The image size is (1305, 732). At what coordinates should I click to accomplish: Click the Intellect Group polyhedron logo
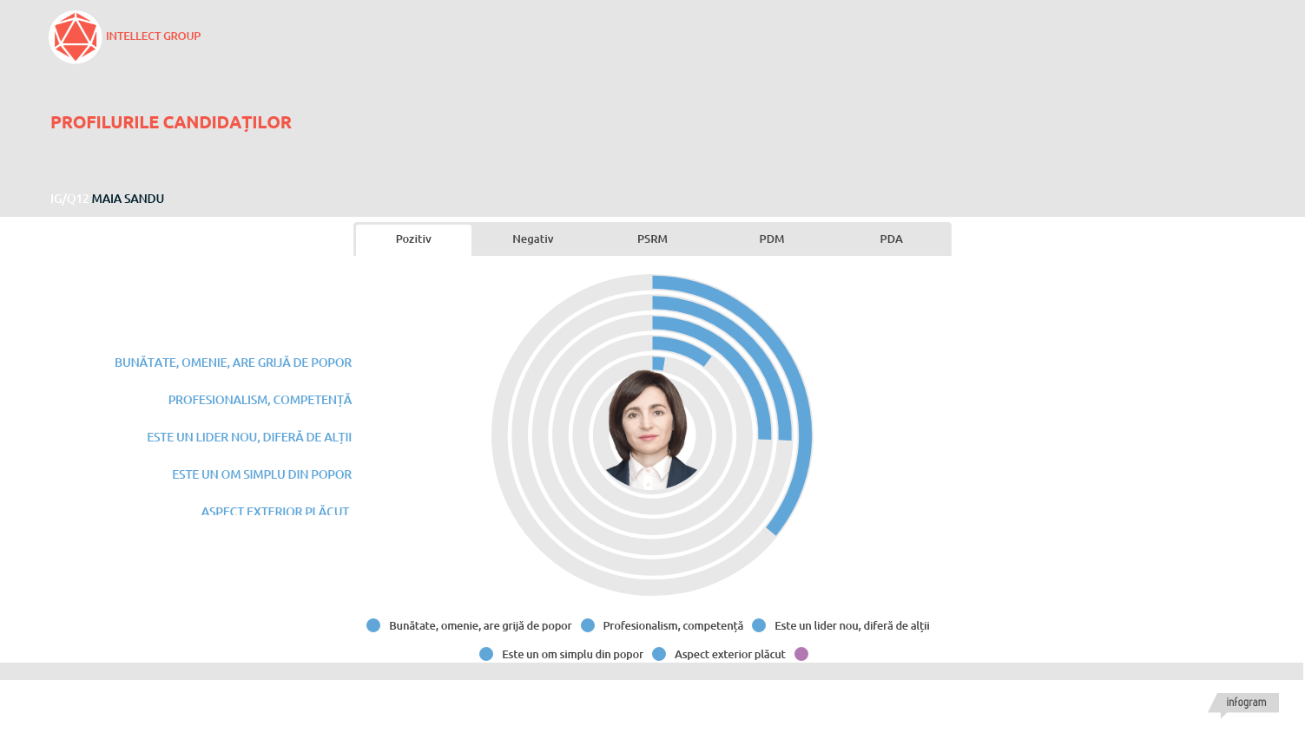(76, 37)
